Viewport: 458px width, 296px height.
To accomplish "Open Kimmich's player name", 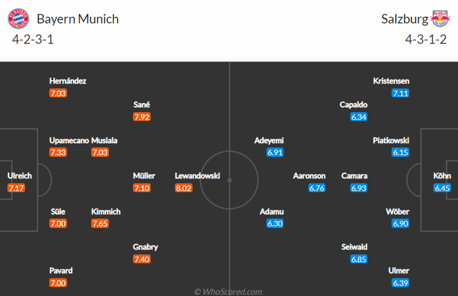I will click(106, 211).
